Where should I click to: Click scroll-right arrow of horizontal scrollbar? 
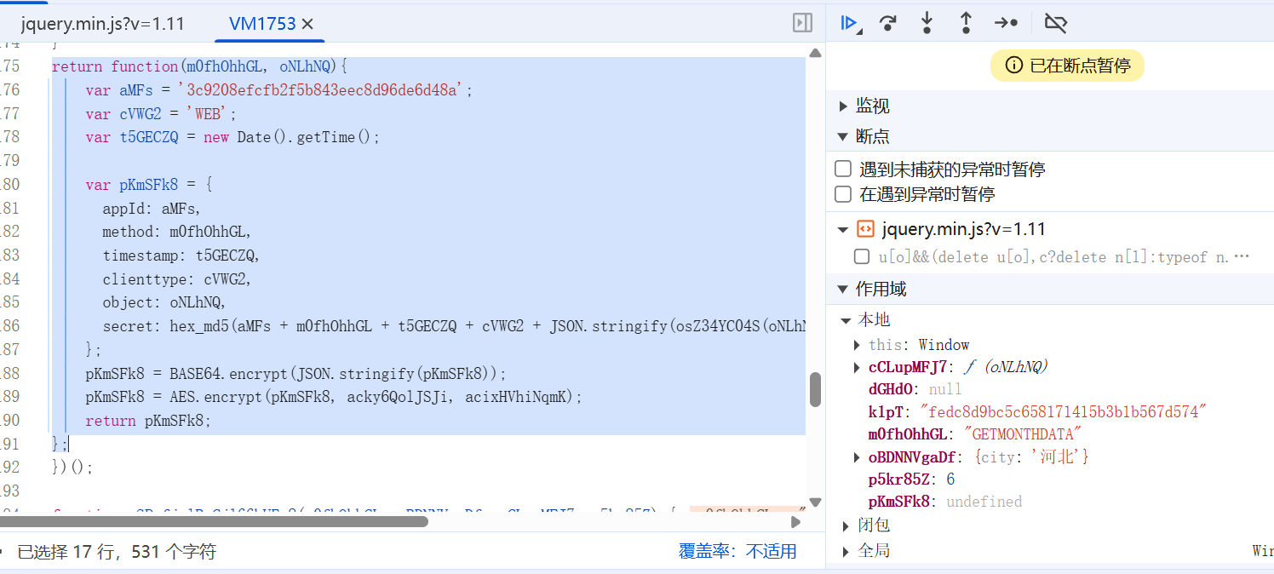(796, 521)
